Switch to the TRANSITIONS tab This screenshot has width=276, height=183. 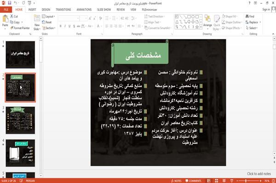tap(63, 10)
